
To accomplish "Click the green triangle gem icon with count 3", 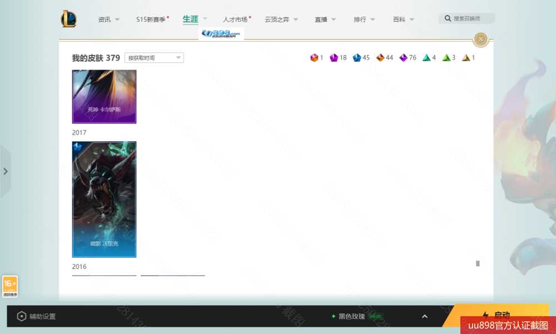I will [x=446, y=57].
